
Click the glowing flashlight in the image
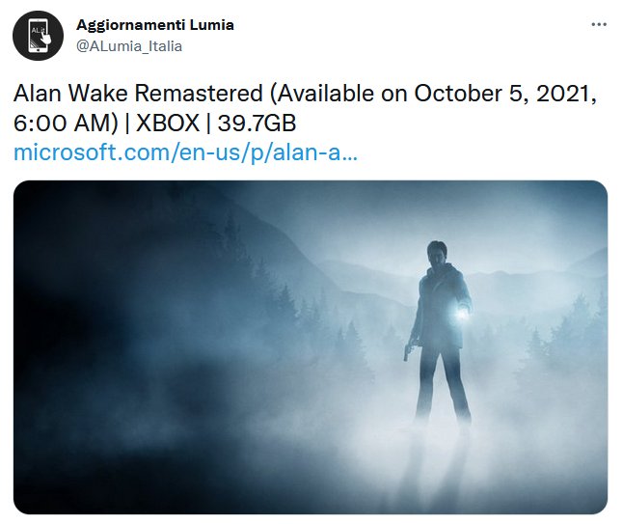461,314
